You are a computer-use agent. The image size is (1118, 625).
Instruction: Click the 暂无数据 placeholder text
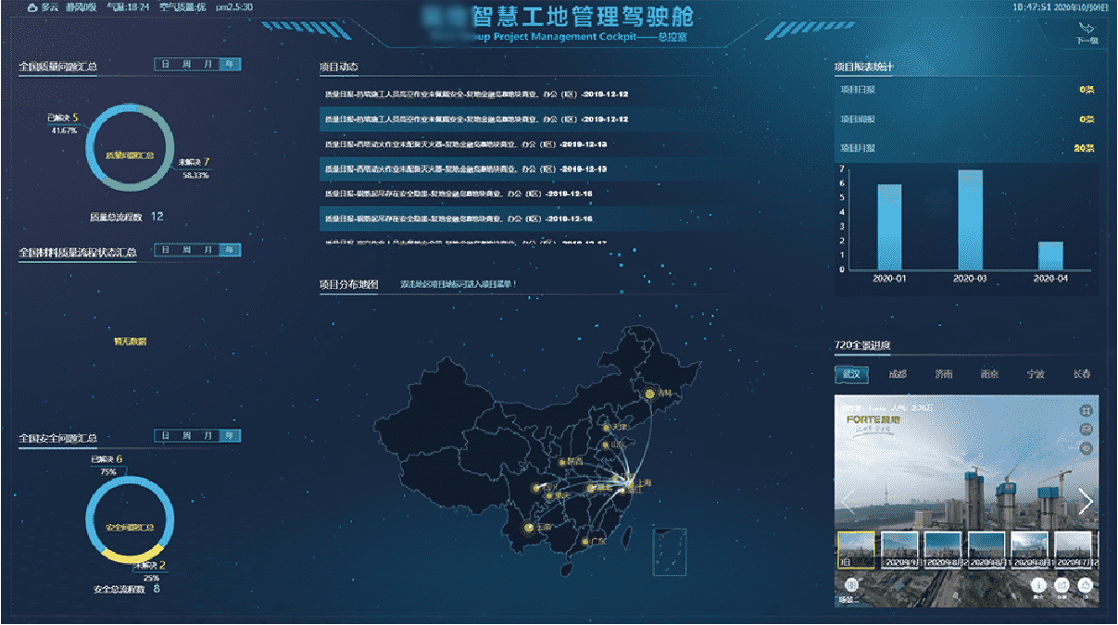(130, 342)
